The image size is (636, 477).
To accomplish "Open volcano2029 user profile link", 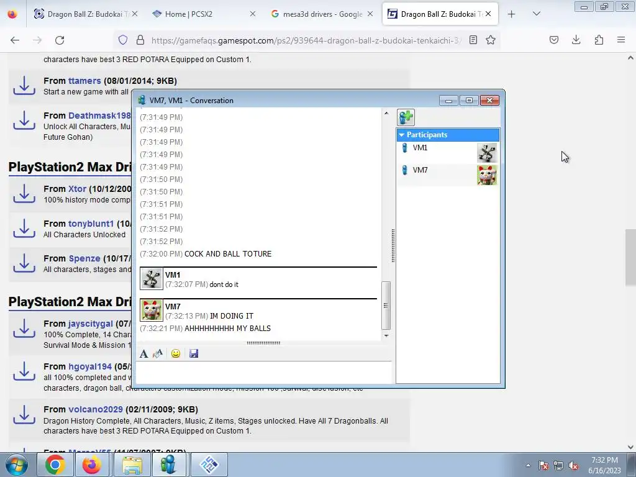I will pos(96,409).
